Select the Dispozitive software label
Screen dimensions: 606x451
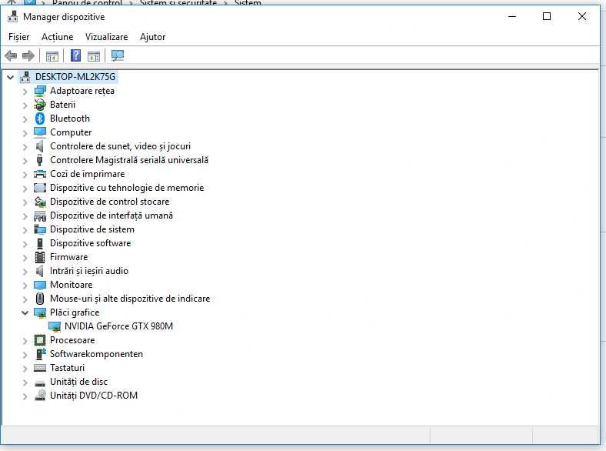(x=91, y=243)
